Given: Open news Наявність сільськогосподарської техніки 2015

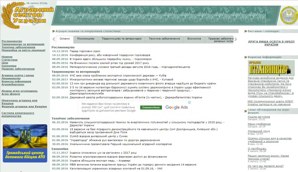Looking at the screenshot, I should [x=147, y=124].
